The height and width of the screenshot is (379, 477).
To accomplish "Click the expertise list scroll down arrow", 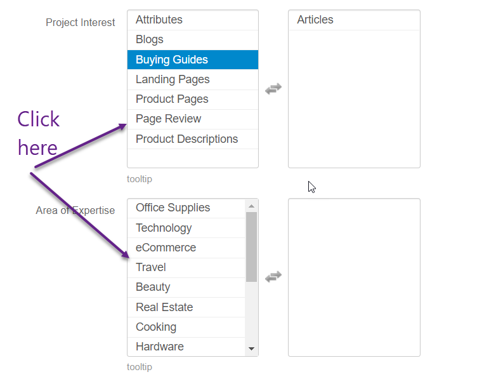I will click(x=251, y=349).
